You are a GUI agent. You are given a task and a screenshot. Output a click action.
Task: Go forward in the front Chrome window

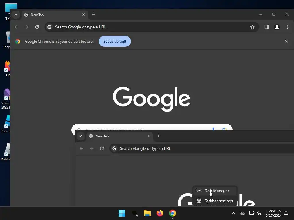tap(92, 148)
